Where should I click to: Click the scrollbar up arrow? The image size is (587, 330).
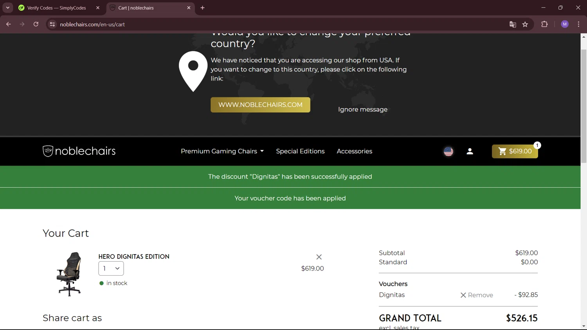[583, 37]
